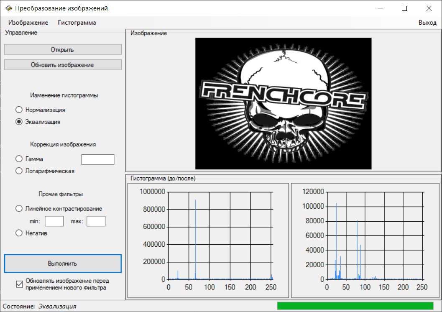
Task: Open the Изображение menu
Action: tap(28, 23)
